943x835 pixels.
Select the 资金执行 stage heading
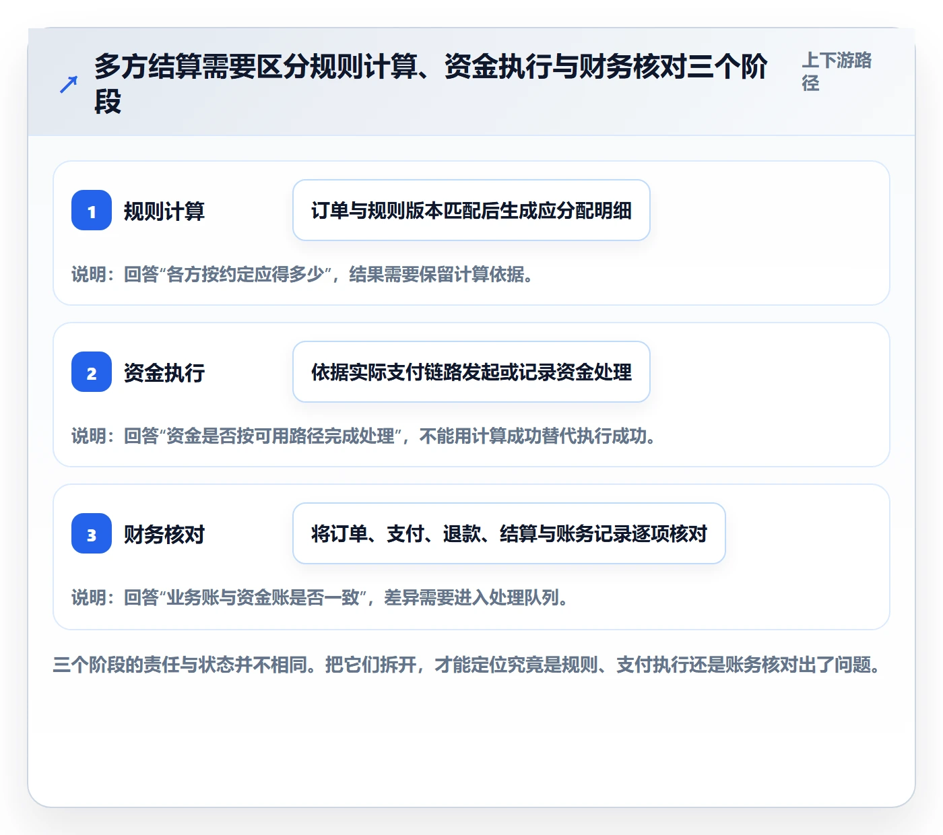click(164, 373)
